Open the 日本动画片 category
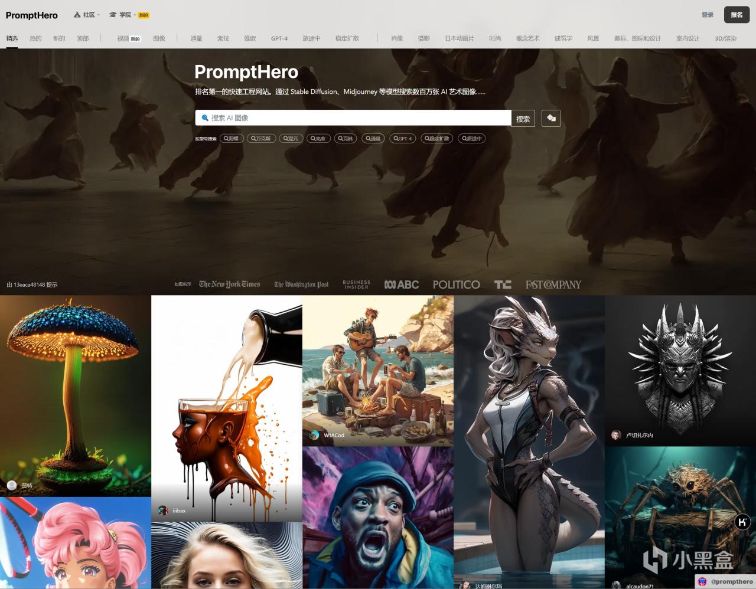Screen dimensions: 756x589 tap(460, 38)
